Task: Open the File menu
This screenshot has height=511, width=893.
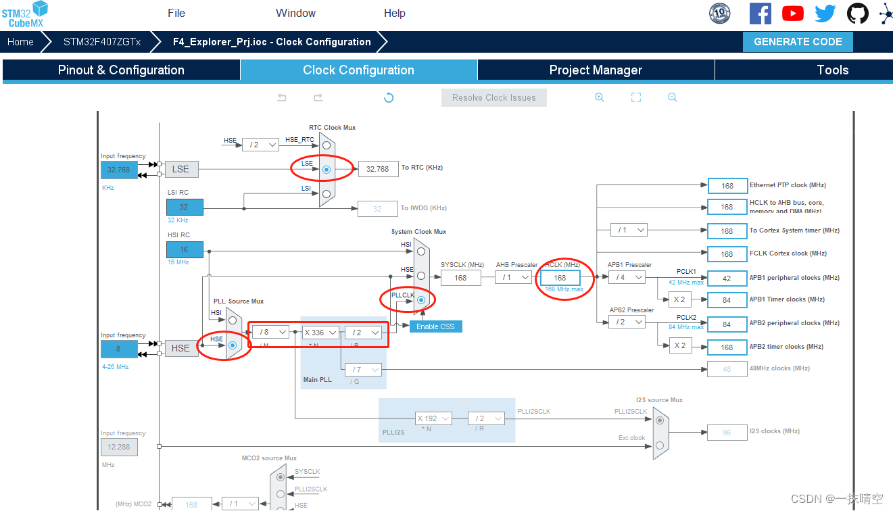Action: [x=176, y=14]
